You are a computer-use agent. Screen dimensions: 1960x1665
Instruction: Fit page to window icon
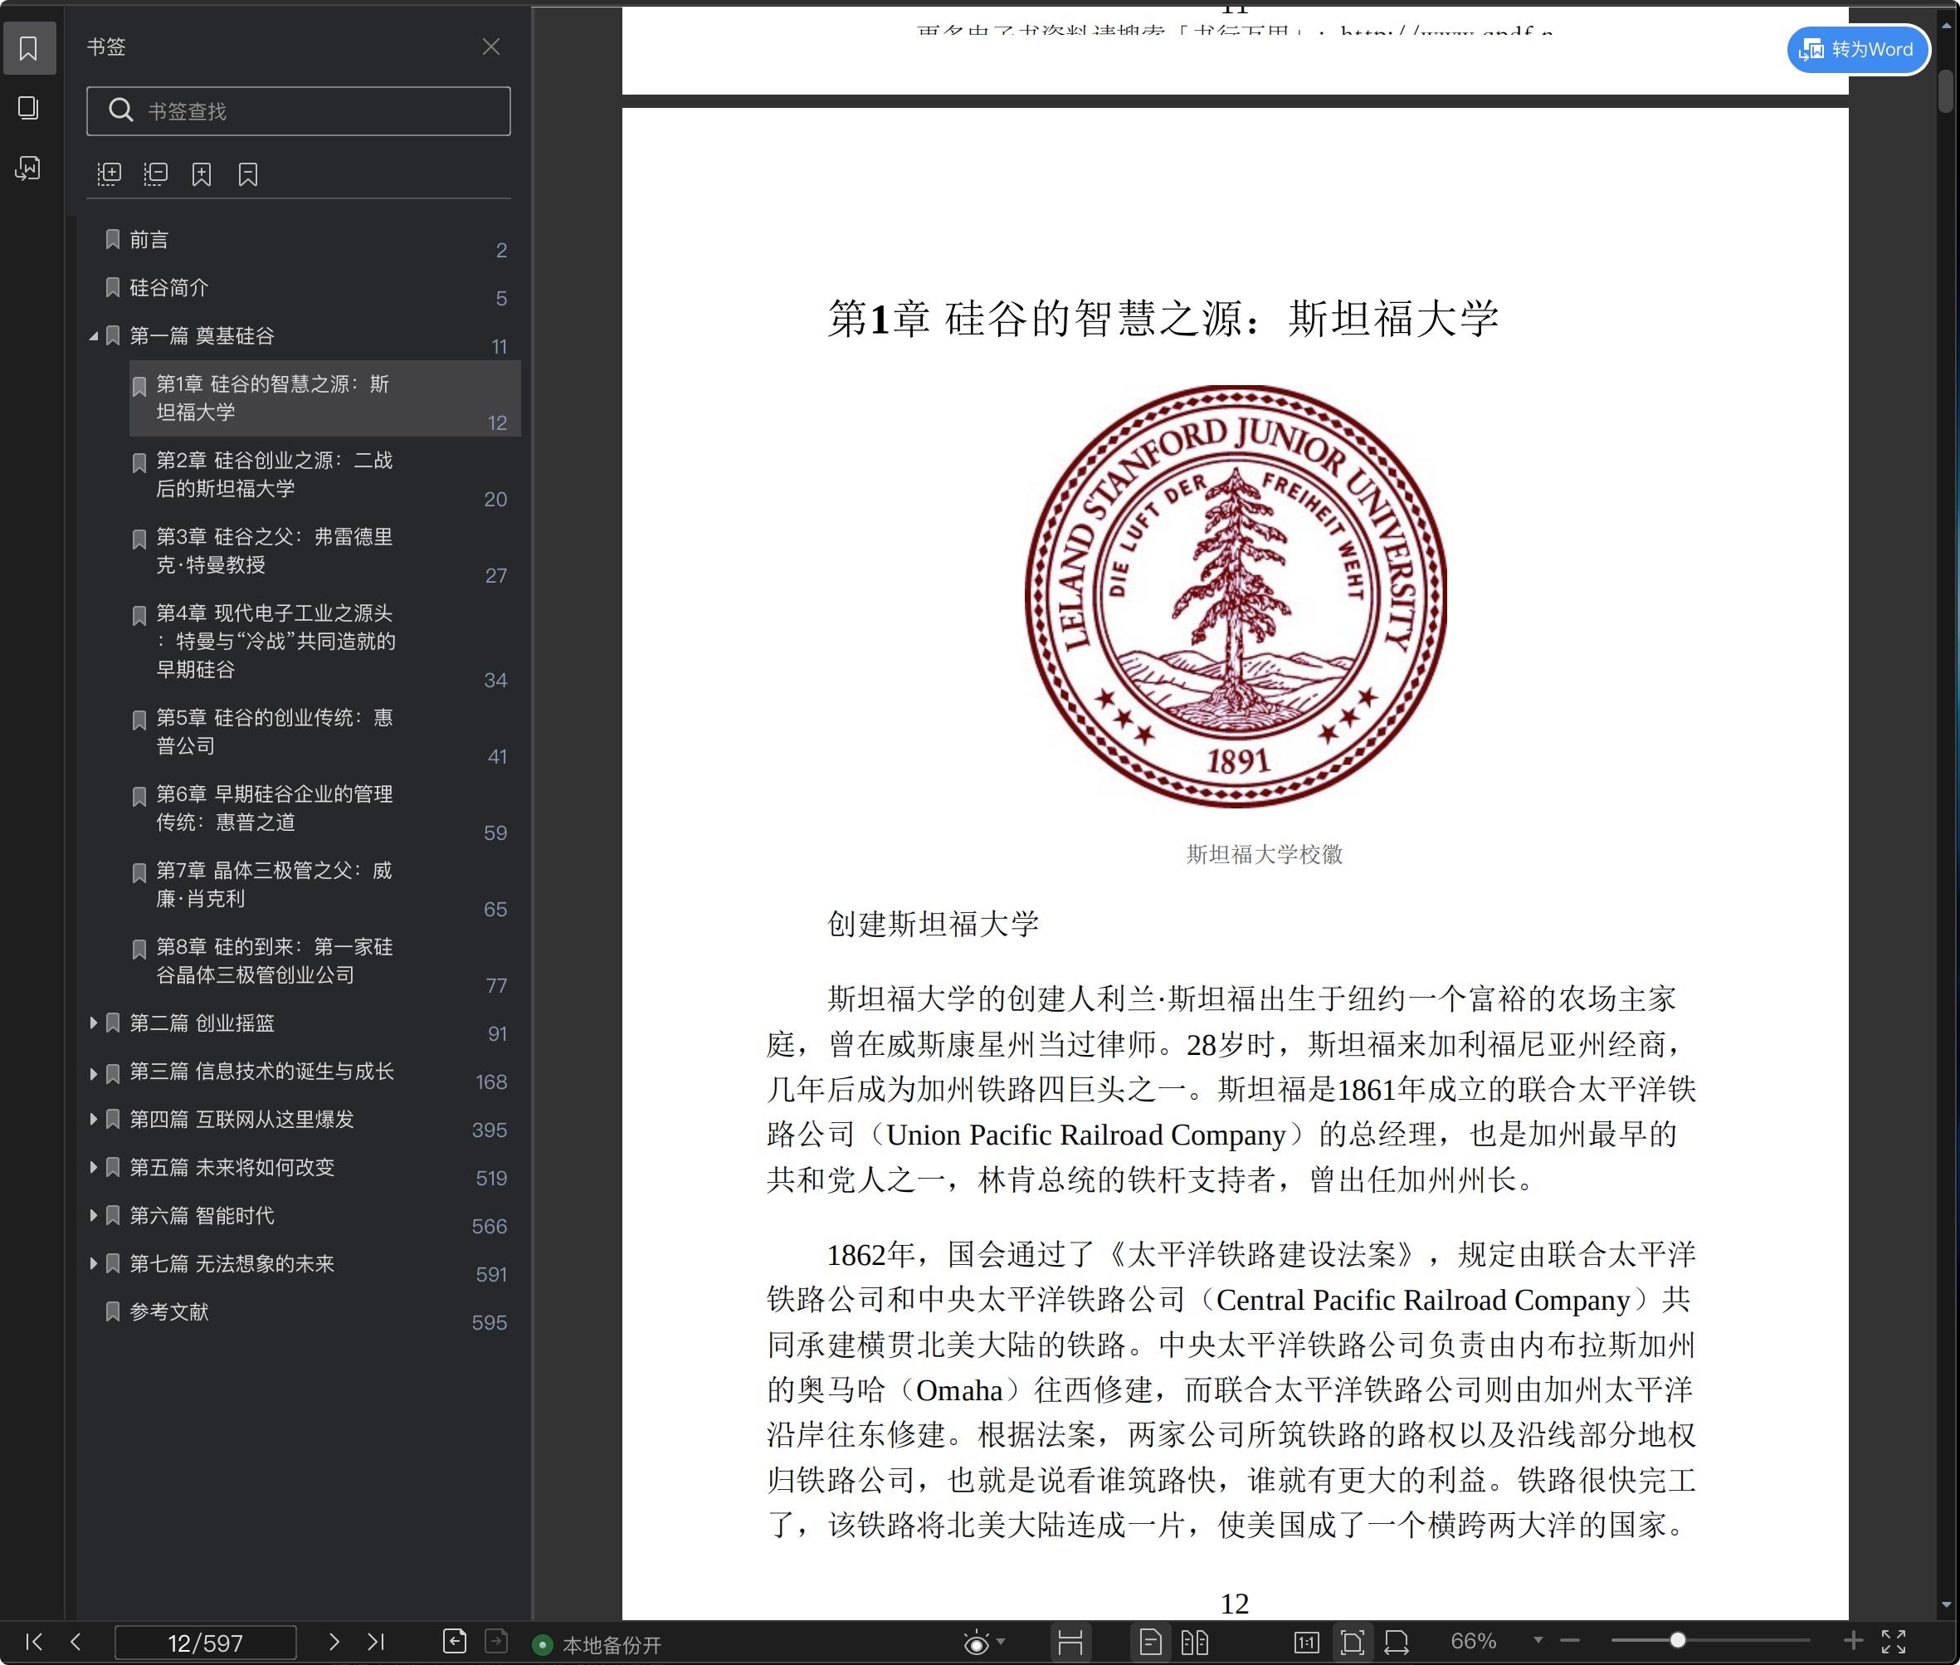(1353, 1643)
